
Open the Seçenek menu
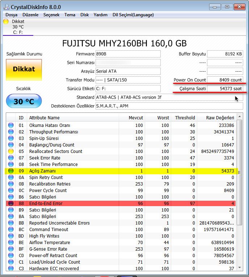[51, 15]
